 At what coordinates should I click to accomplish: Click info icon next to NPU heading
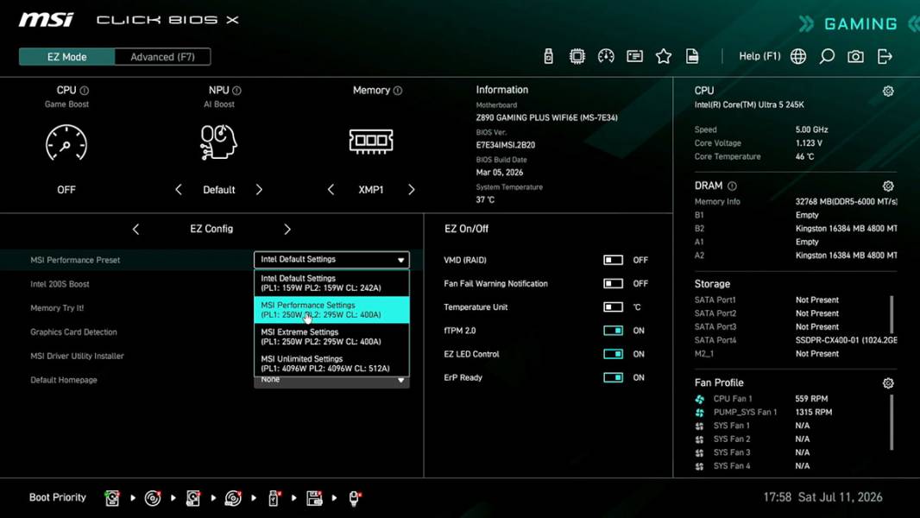(236, 91)
